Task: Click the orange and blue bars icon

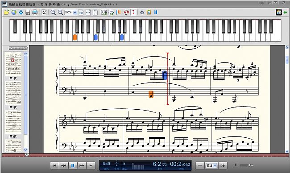Action: 118,12
